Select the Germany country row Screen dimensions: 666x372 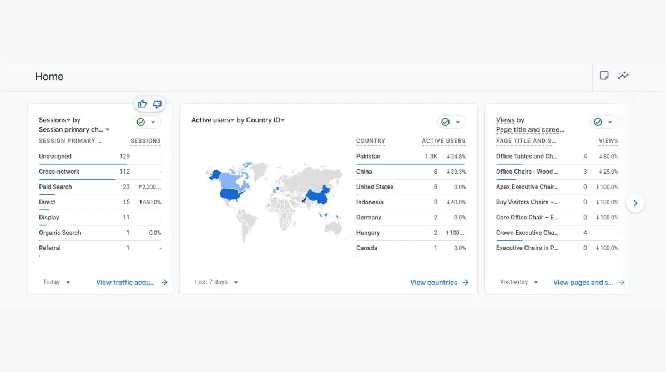411,218
